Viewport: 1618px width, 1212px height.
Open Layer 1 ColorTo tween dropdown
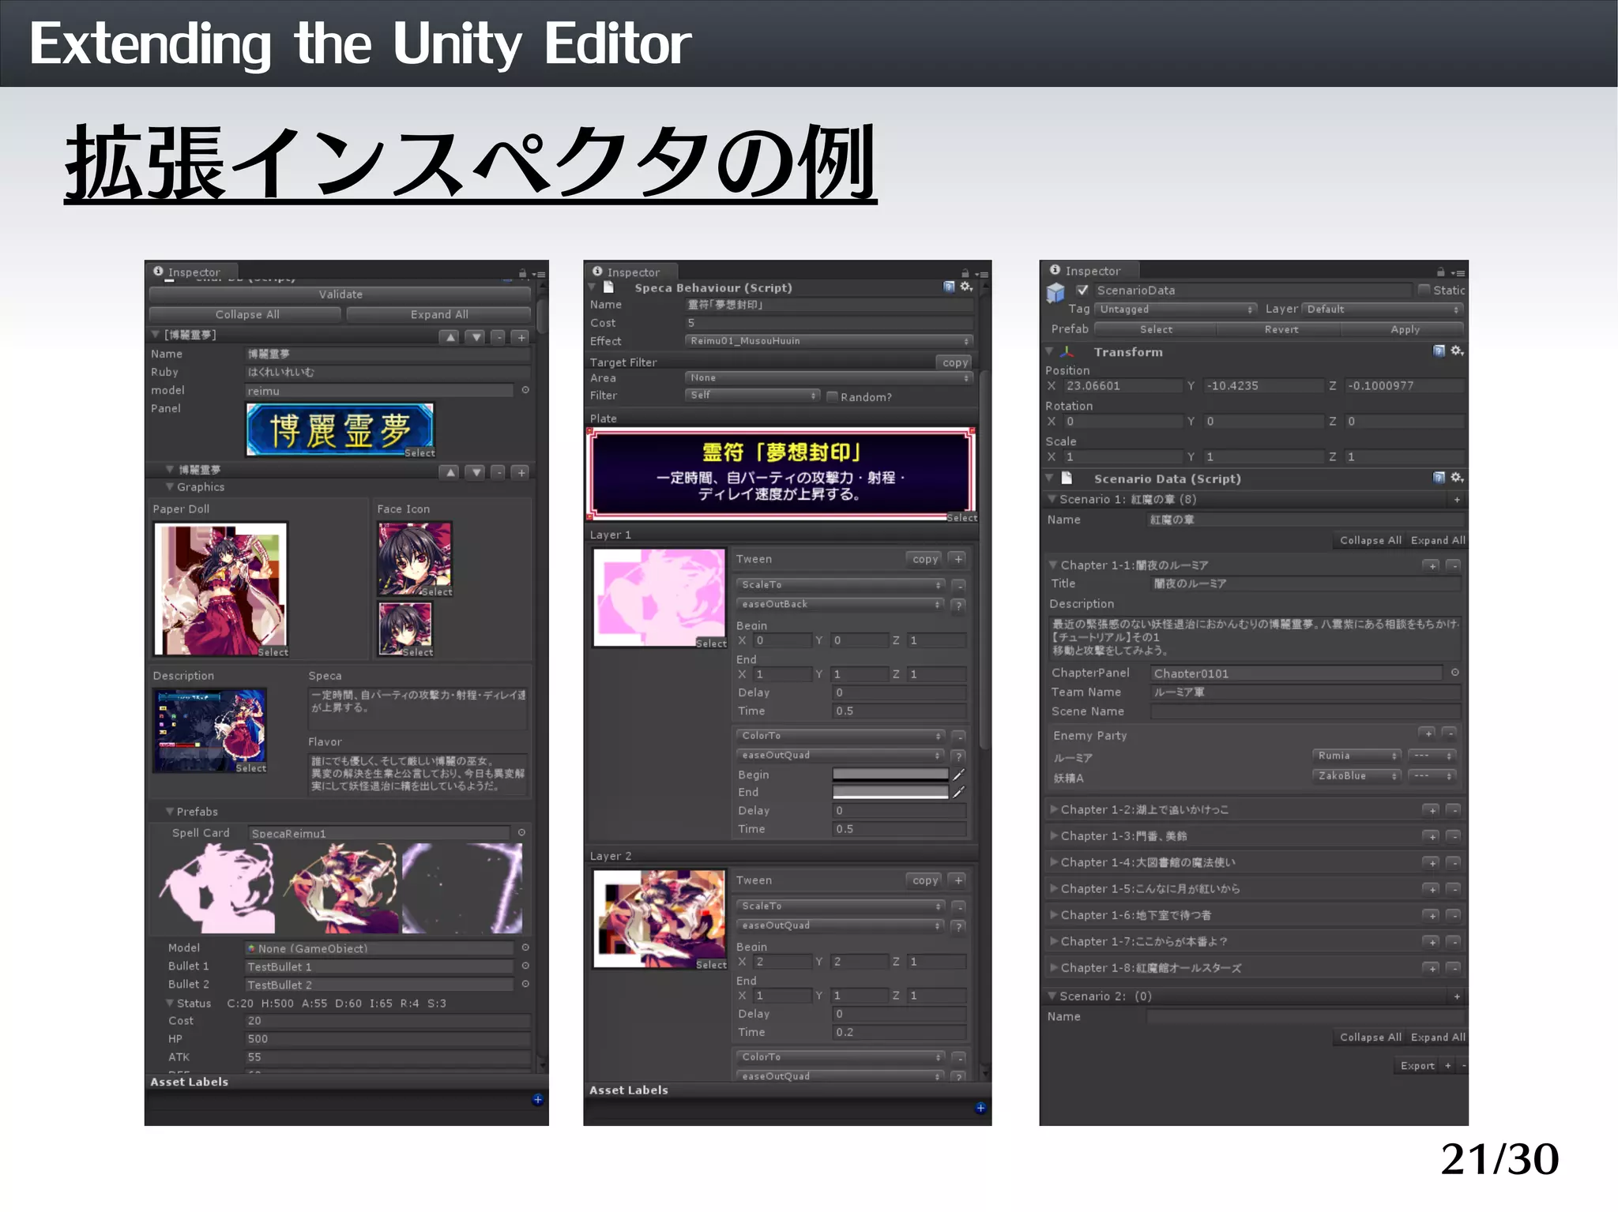(841, 736)
